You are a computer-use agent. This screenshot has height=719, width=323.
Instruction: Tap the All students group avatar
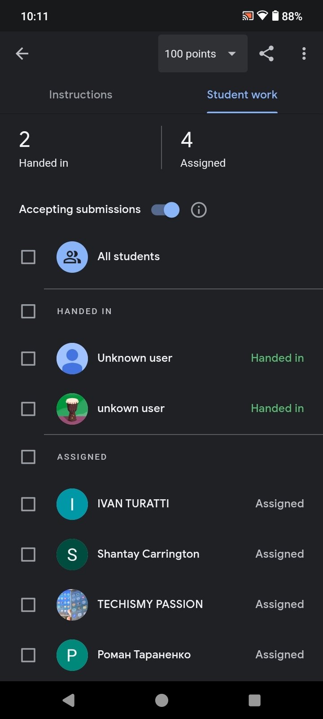pos(72,257)
